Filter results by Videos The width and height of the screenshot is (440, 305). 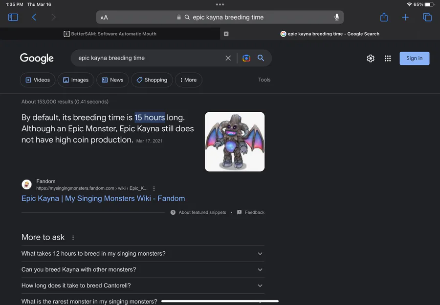coord(38,80)
